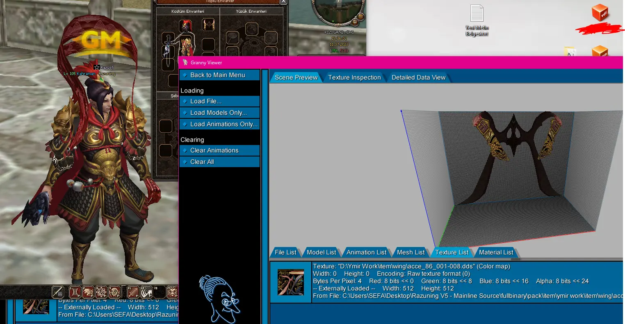Click Load Animations Only...

point(219,124)
